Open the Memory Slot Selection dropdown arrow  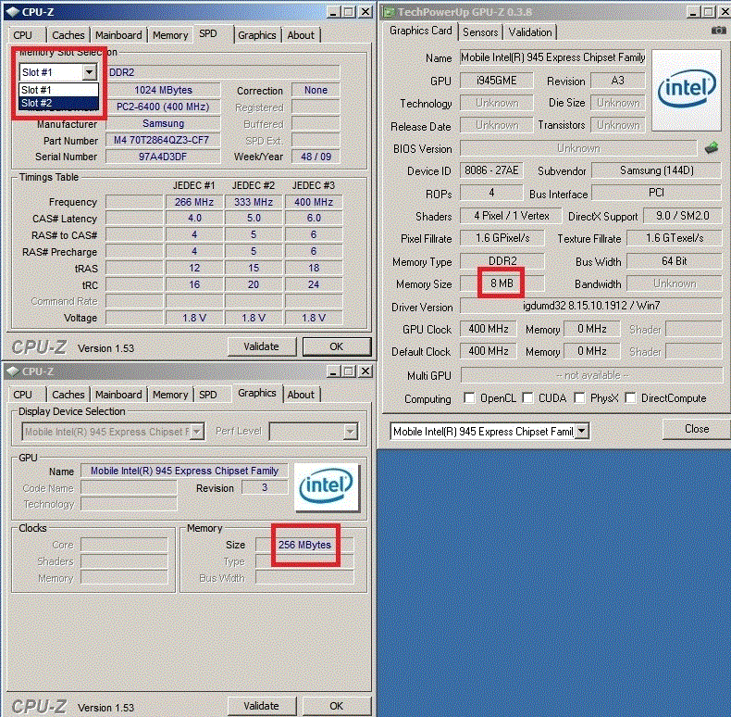click(89, 72)
